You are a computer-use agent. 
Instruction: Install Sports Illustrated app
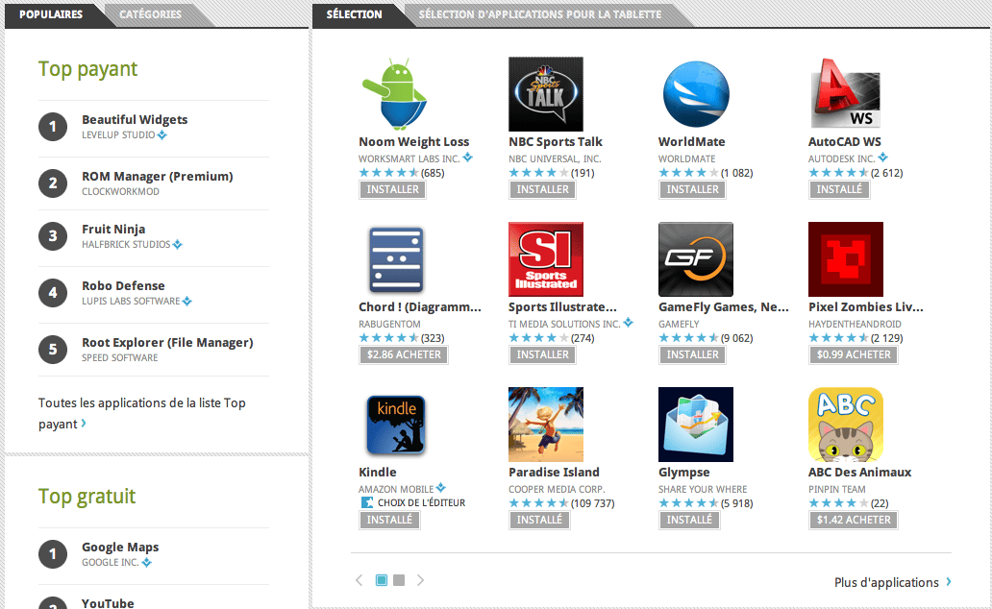(x=543, y=354)
